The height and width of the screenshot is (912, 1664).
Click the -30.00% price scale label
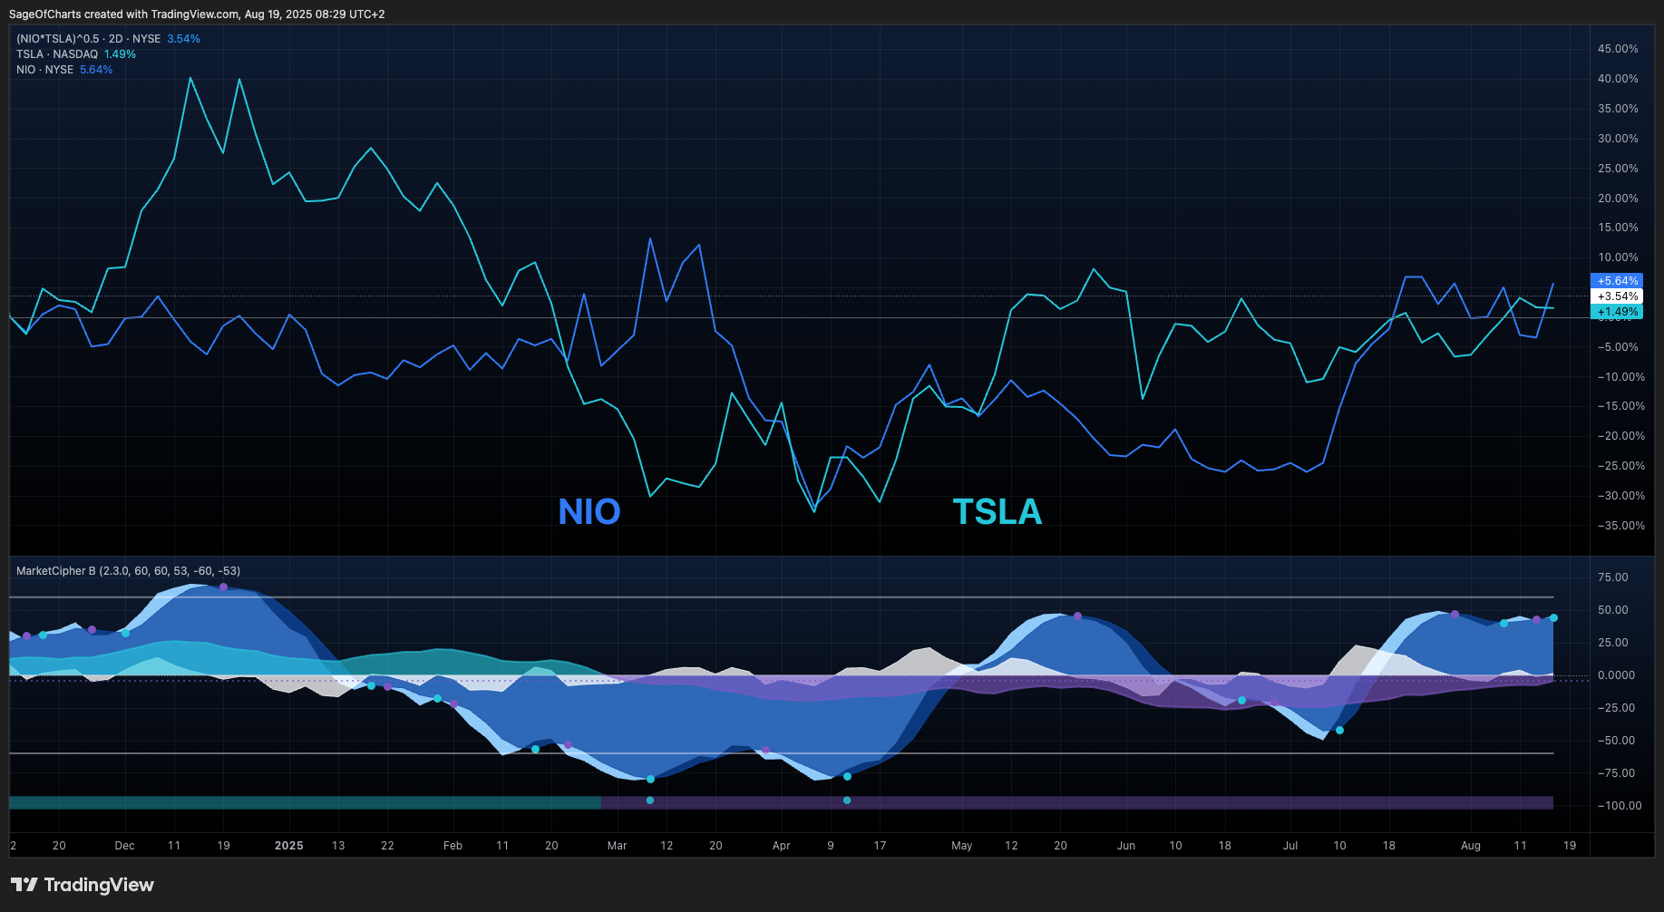[x=1620, y=496]
